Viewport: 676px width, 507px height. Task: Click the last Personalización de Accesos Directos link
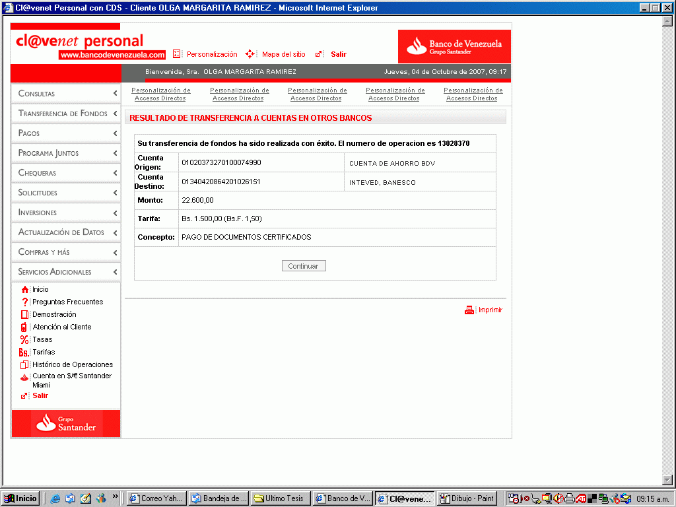coord(473,94)
